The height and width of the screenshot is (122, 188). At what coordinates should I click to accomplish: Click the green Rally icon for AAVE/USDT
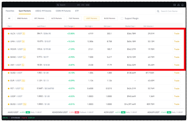click(x=28, y=112)
